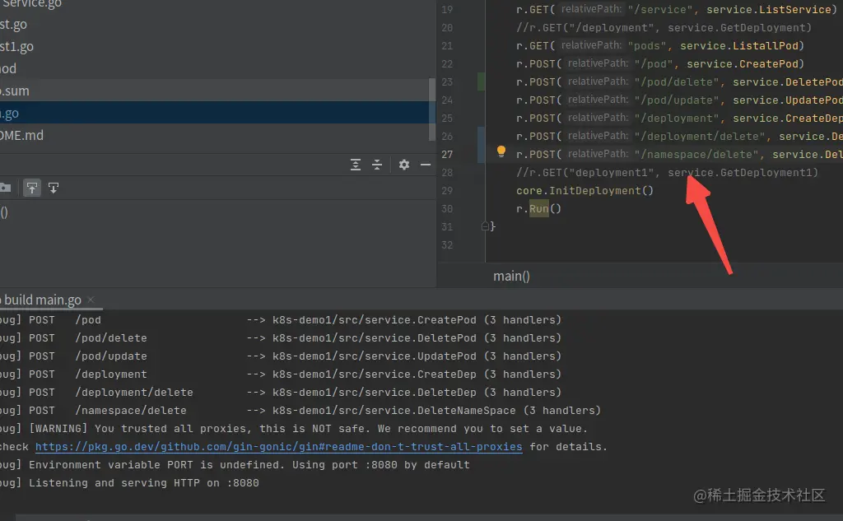
Task: Select the DME.md file in project tree
Action: click(21, 136)
